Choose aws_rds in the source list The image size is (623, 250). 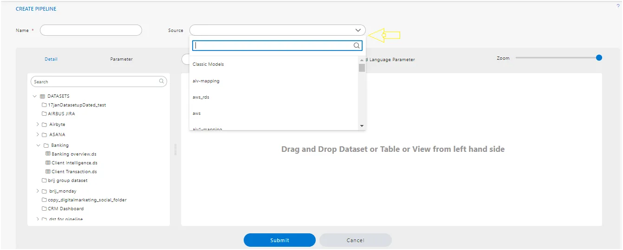pyautogui.click(x=273, y=97)
